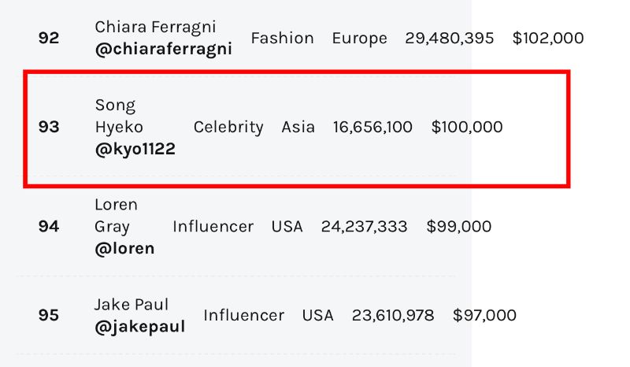This screenshot has width=630, height=367.
Task: Click the @jakepaul handle
Action: pos(140,327)
